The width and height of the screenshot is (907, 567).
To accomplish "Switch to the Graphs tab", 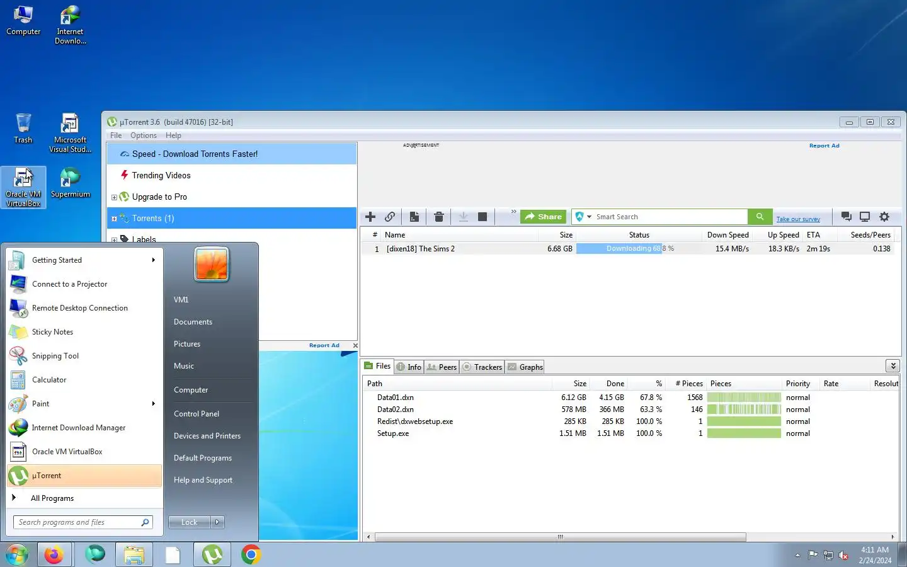I will [x=525, y=367].
